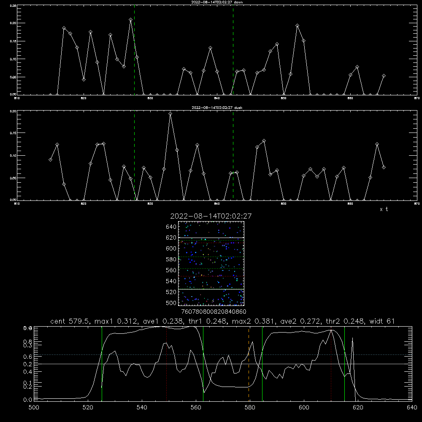The height and width of the screenshot is (422, 422).
Task: Click the '580' tick label on bottom plot x-axis
Action: pos(250,408)
